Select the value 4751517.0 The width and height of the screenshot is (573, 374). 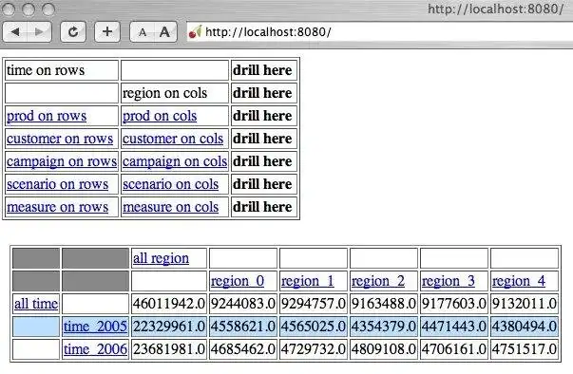click(x=524, y=349)
